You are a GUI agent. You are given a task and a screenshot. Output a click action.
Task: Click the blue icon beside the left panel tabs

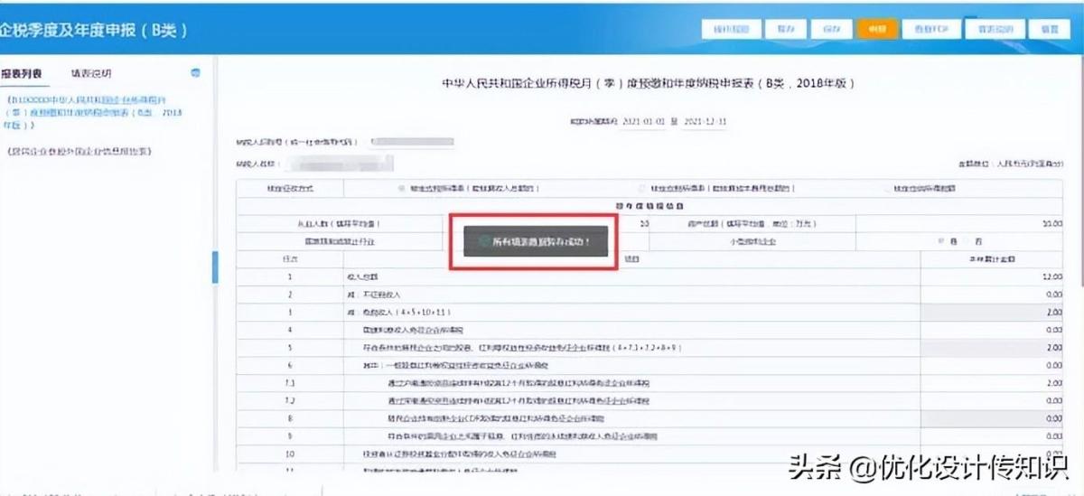(195, 72)
